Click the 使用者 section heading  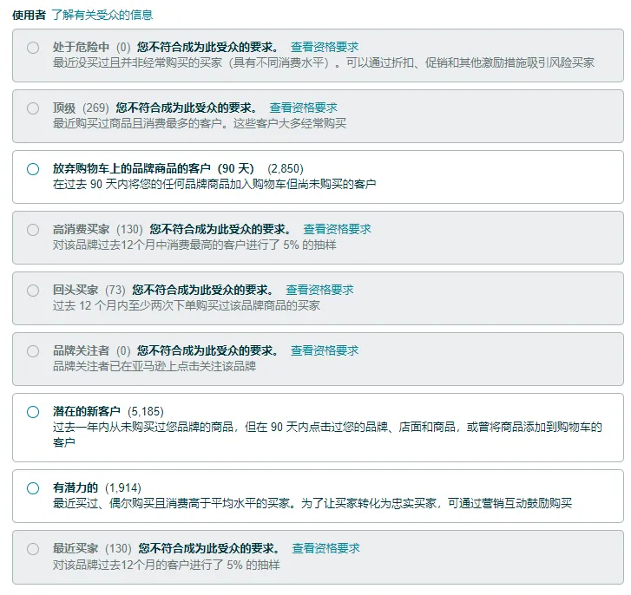click(29, 16)
